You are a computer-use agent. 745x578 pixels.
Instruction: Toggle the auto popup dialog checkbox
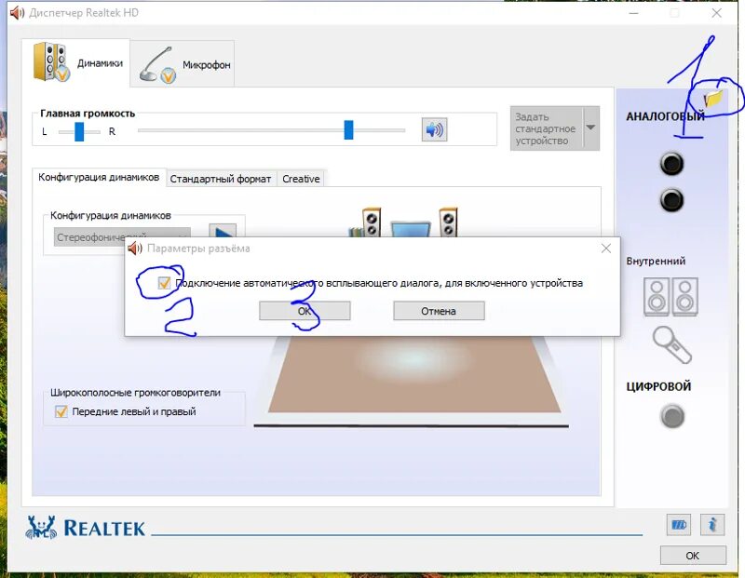click(164, 283)
